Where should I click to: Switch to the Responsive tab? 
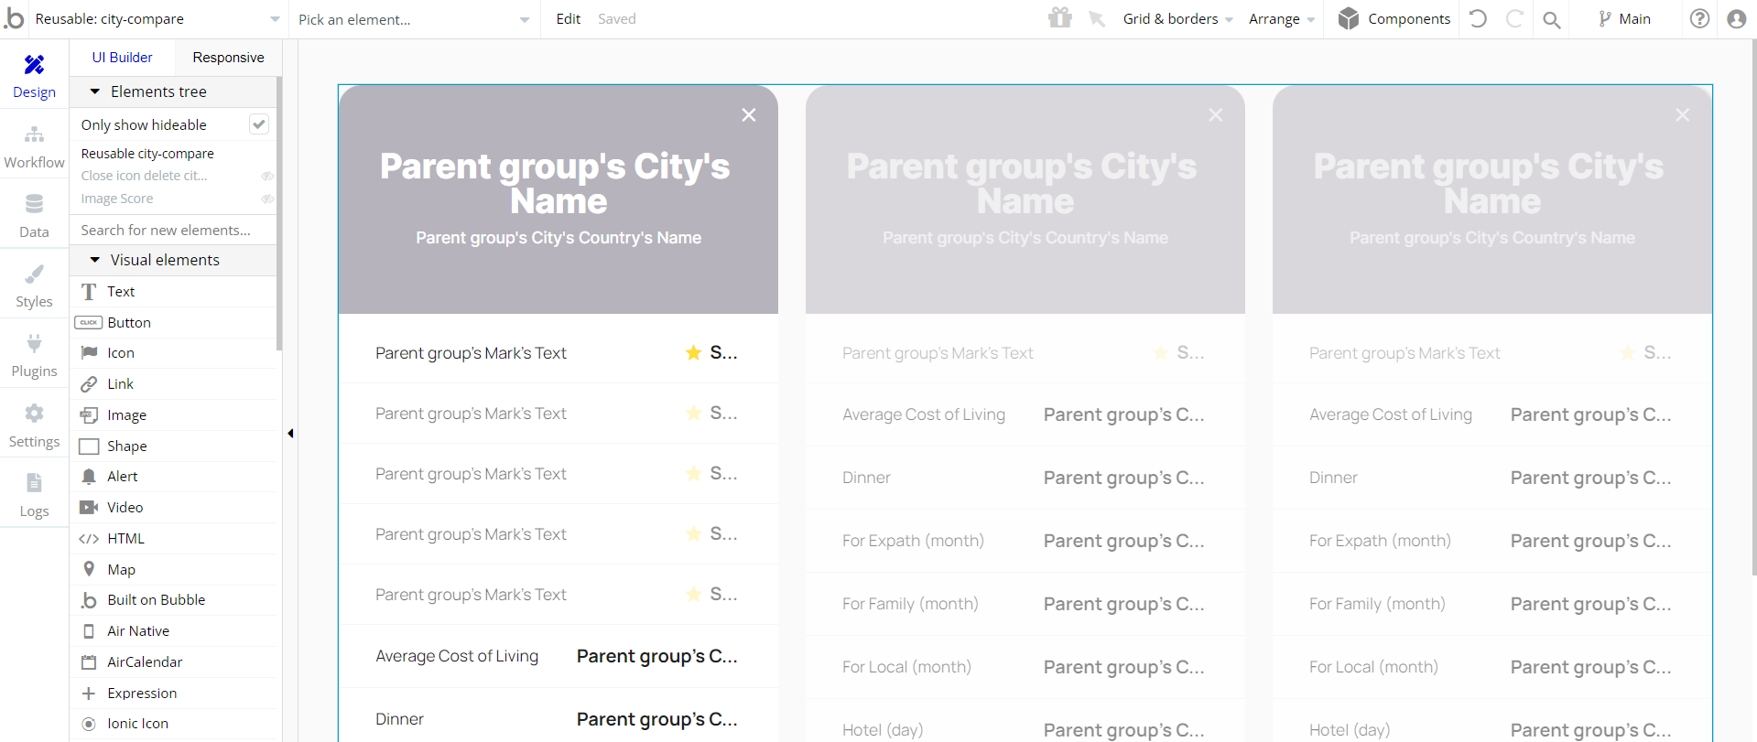pyautogui.click(x=228, y=58)
